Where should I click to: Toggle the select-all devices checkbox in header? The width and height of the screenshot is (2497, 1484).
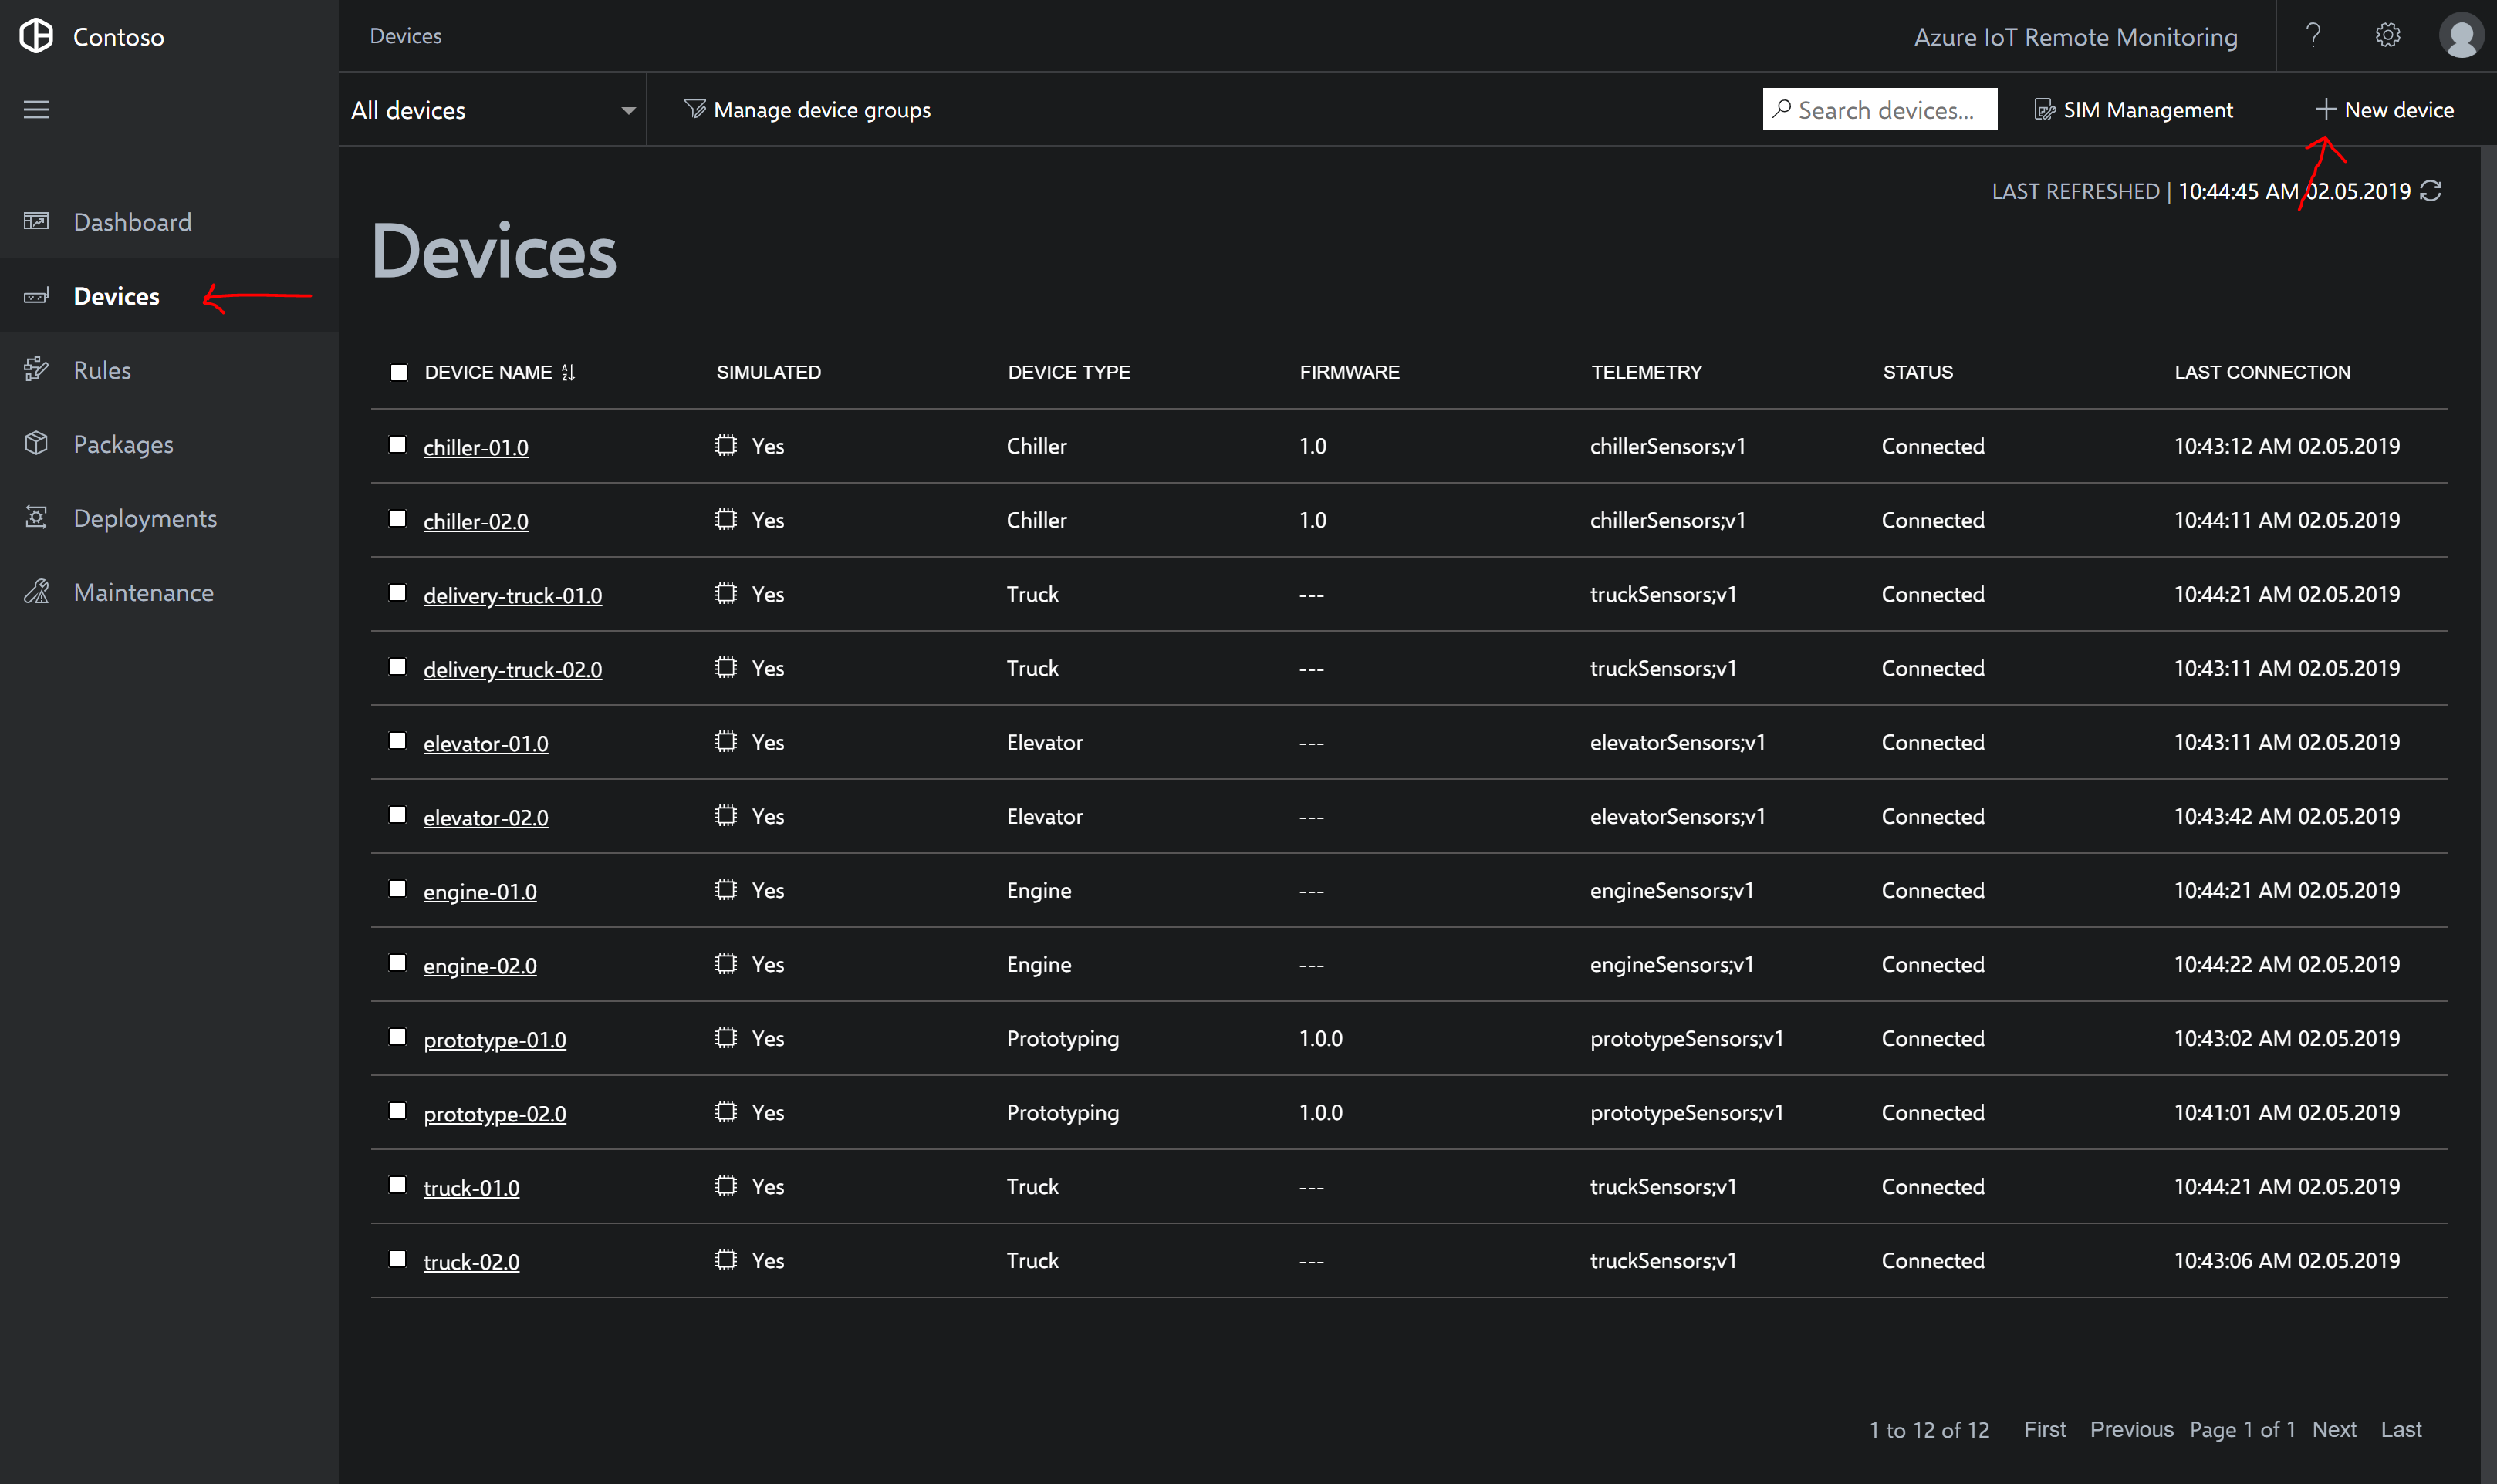[x=398, y=372]
